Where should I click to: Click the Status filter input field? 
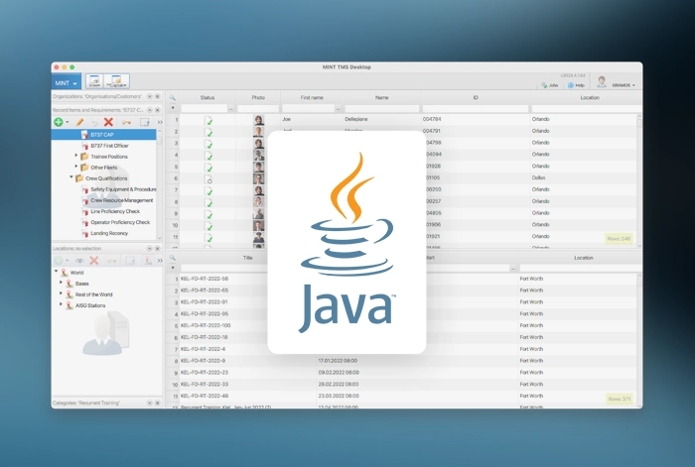pyautogui.click(x=204, y=108)
